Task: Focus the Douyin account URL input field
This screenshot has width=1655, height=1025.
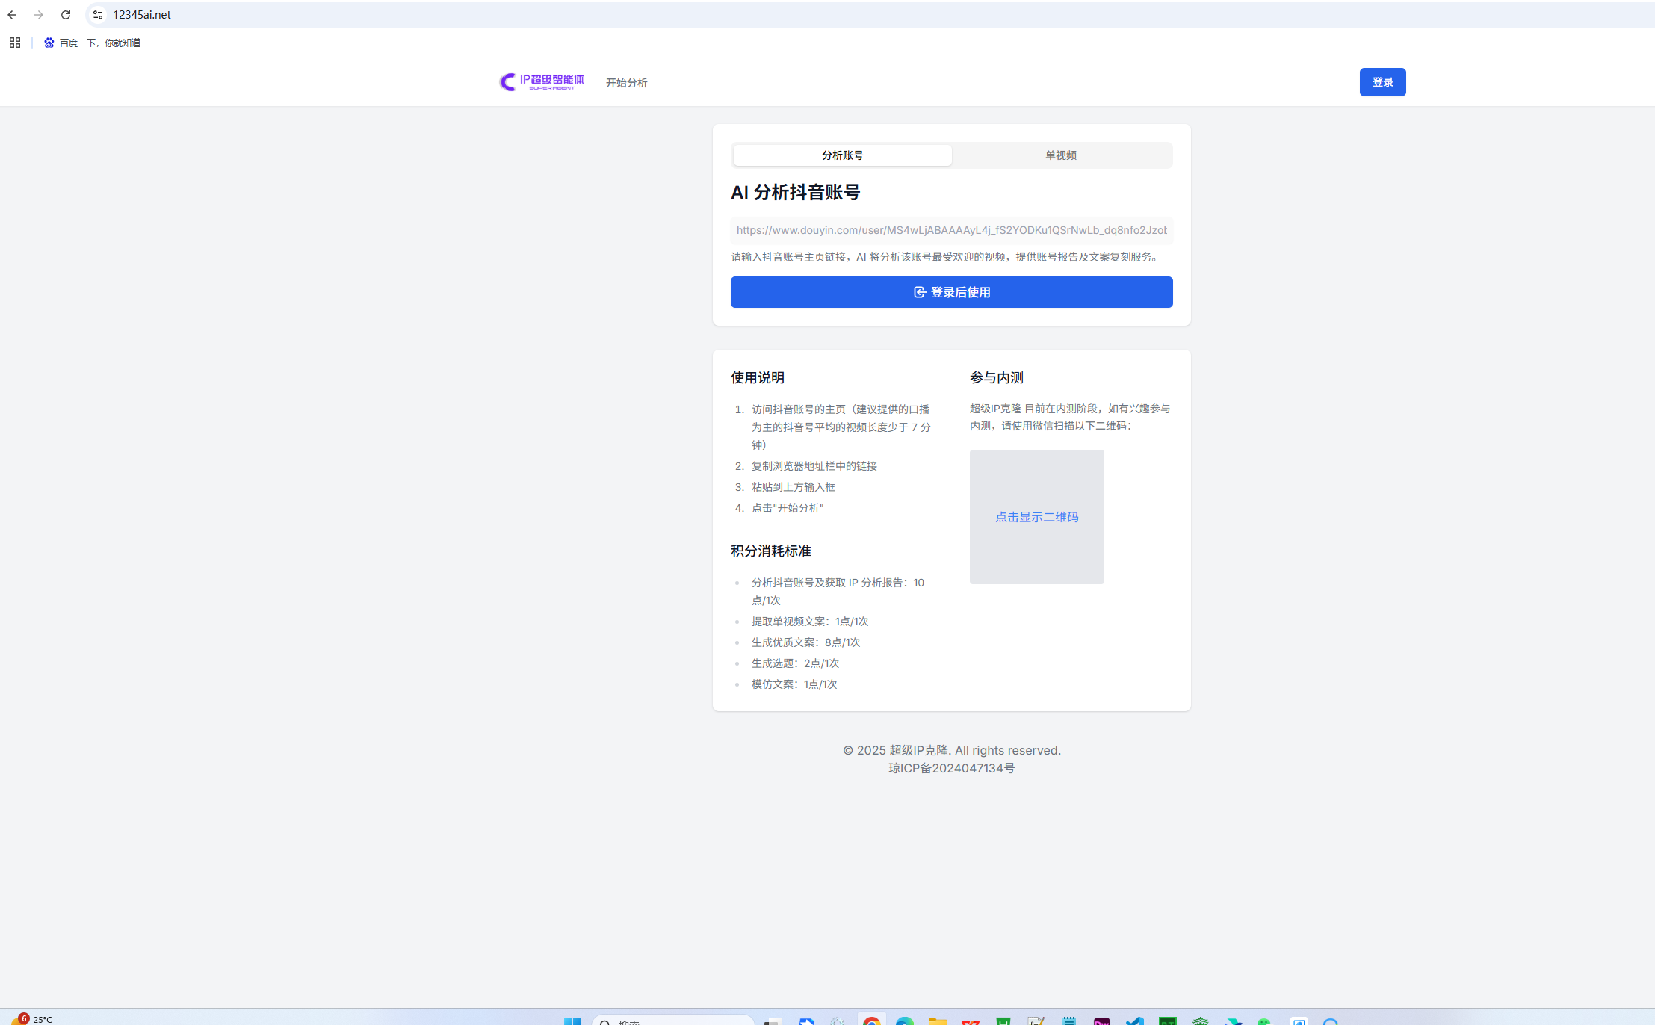Action: [951, 230]
